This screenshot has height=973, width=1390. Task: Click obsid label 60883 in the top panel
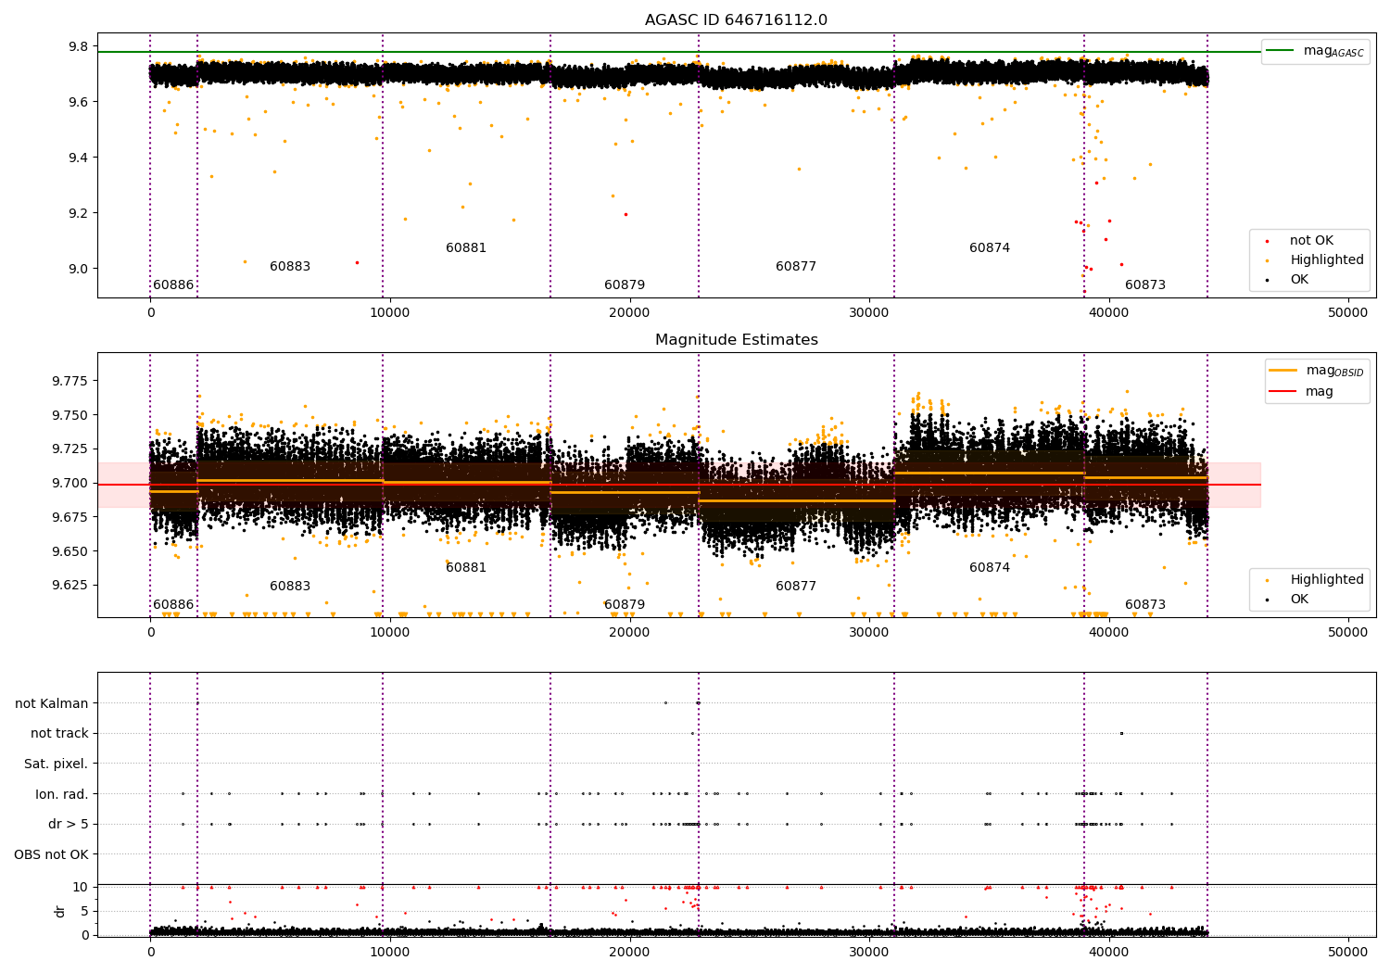pos(290,267)
